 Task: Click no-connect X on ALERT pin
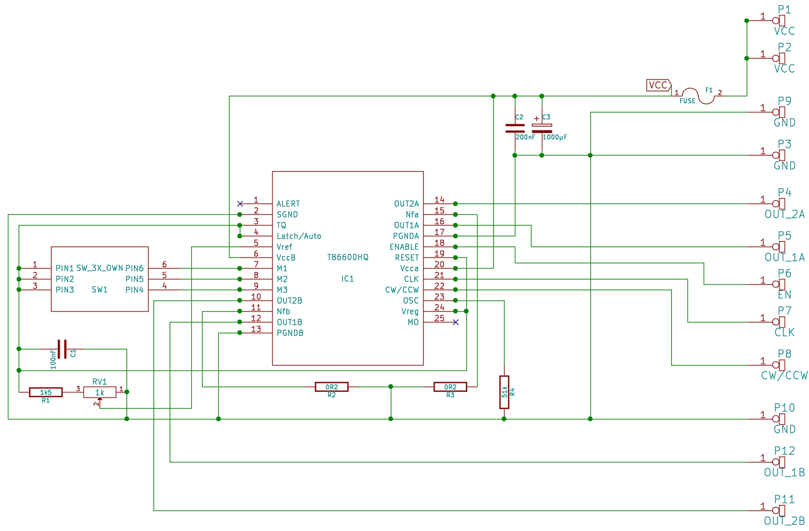[x=240, y=204]
